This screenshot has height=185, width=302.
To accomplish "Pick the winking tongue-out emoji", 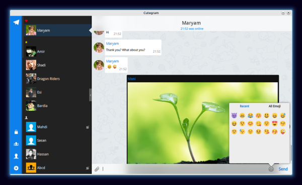I will [x=282, y=131].
